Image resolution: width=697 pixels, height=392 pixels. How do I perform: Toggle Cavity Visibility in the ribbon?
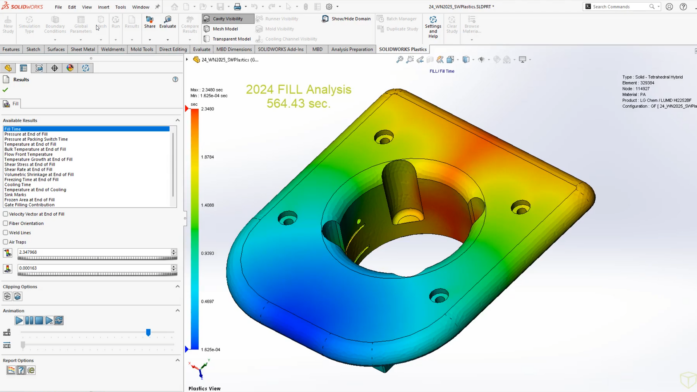(x=228, y=19)
